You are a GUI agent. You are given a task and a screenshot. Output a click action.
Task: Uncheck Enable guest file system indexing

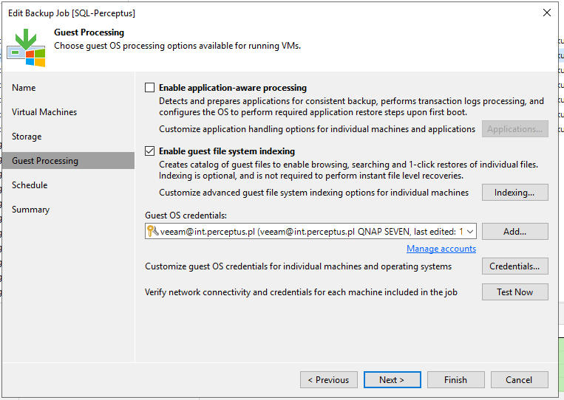[x=149, y=151]
